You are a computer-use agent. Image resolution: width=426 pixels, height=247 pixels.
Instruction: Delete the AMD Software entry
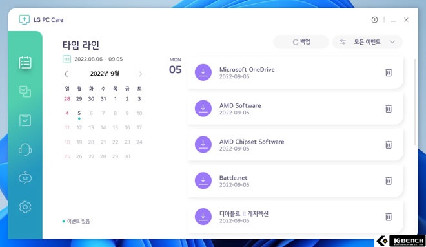pos(389,109)
